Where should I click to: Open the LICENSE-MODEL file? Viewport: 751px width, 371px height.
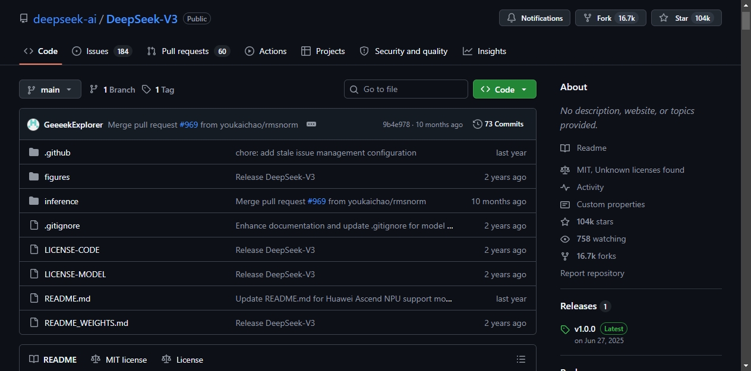point(75,274)
